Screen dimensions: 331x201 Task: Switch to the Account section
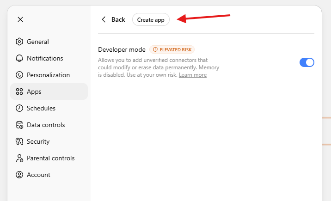pyautogui.click(x=49, y=175)
